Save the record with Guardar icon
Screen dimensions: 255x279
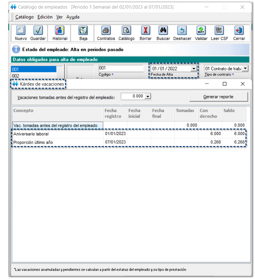pos(38,31)
